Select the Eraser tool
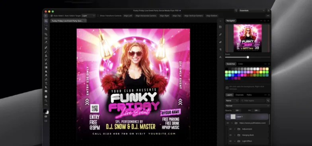The width and height of the screenshot is (312, 146). pos(46,63)
